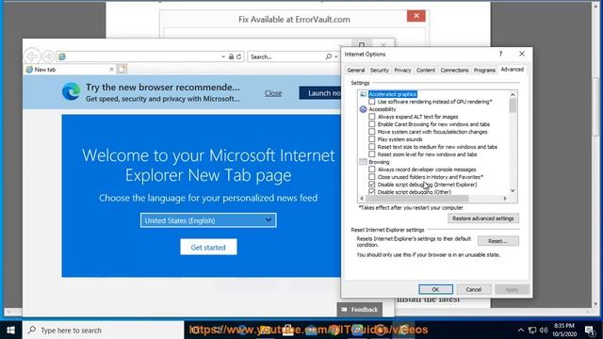Open the Feedback button at the bottom
The image size is (603, 339).
point(360,310)
